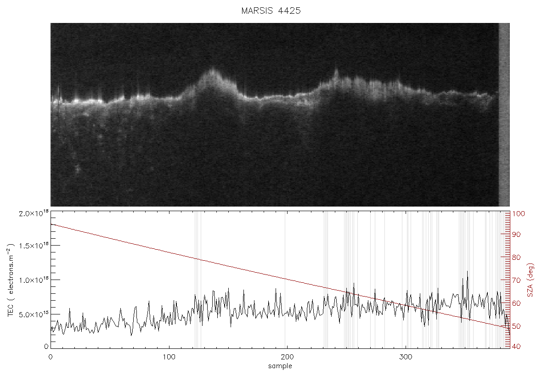Click the red SZA (deg) axis label
This screenshot has height=381, width=542.
[531, 280]
